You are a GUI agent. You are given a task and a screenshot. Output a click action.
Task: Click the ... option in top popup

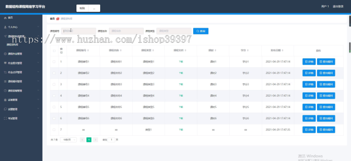click(x=94, y=8)
